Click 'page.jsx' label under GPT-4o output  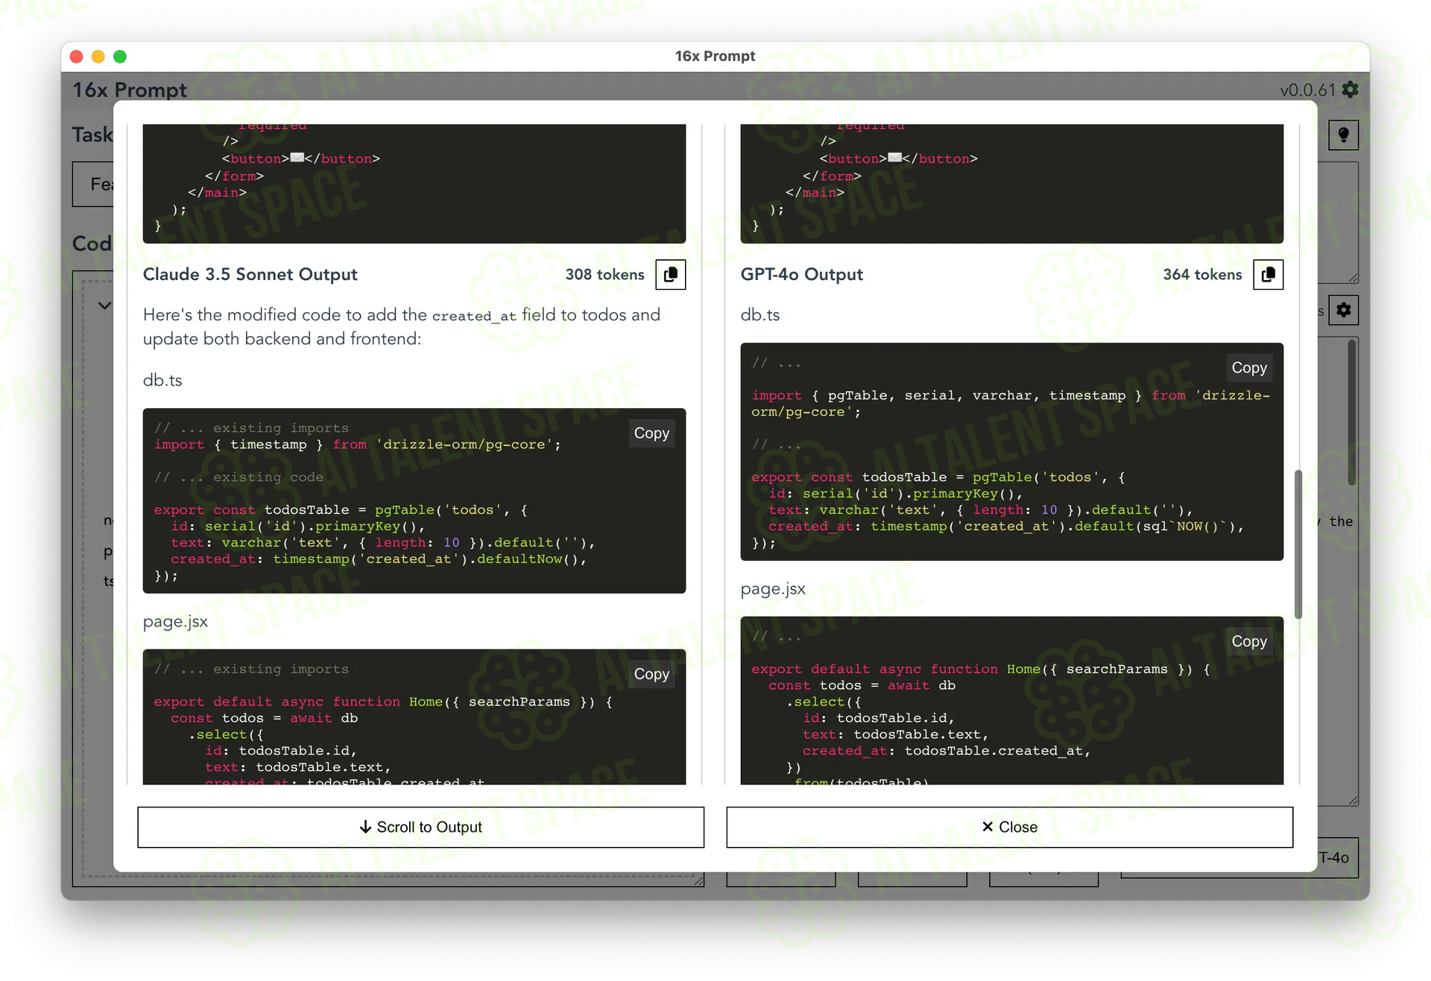click(x=773, y=589)
